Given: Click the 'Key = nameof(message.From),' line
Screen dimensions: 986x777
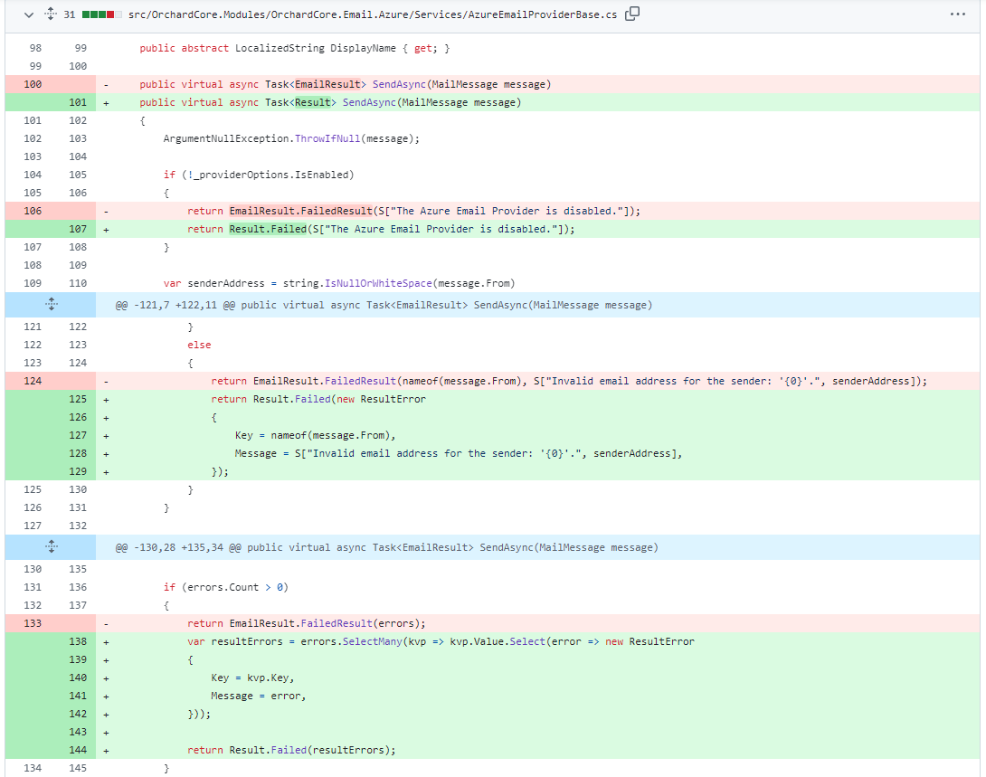Looking at the screenshot, I should tap(315, 436).
